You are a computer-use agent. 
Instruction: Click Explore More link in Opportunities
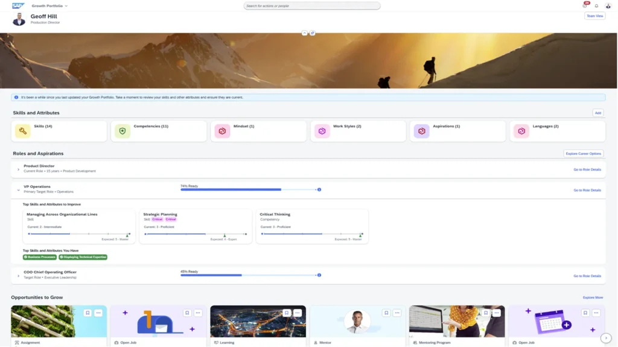tap(593, 298)
